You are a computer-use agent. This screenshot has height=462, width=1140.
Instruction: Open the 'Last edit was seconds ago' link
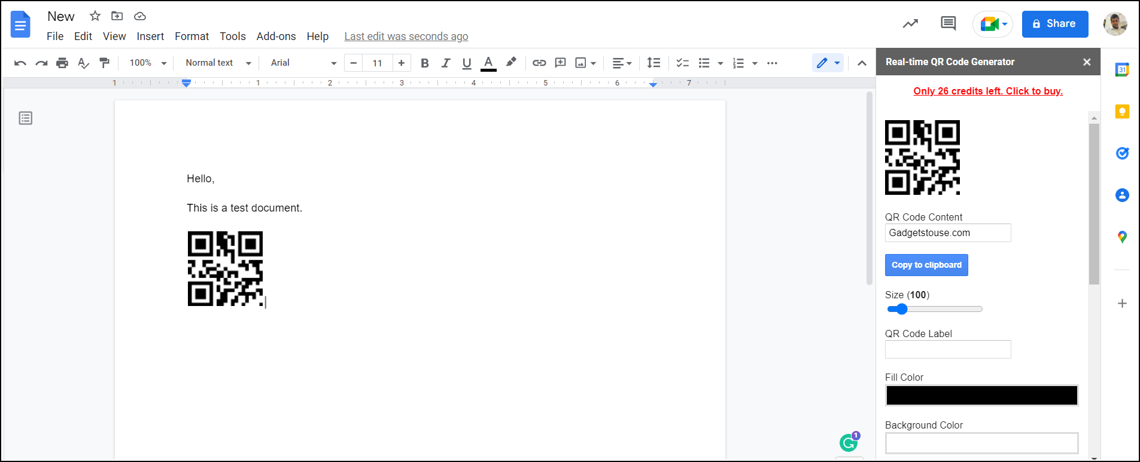[x=406, y=36]
